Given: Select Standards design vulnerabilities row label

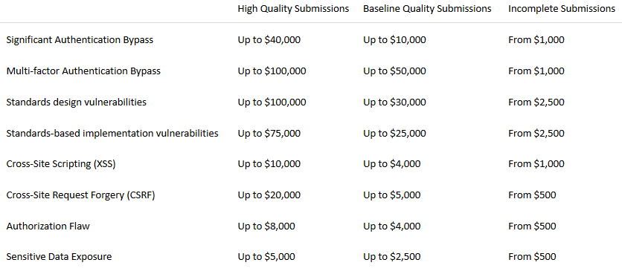Looking at the screenshot, I should [76, 102].
